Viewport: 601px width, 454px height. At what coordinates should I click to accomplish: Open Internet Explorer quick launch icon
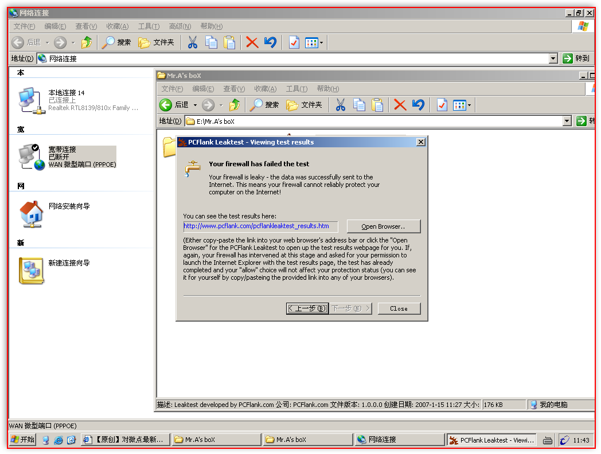point(58,440)
